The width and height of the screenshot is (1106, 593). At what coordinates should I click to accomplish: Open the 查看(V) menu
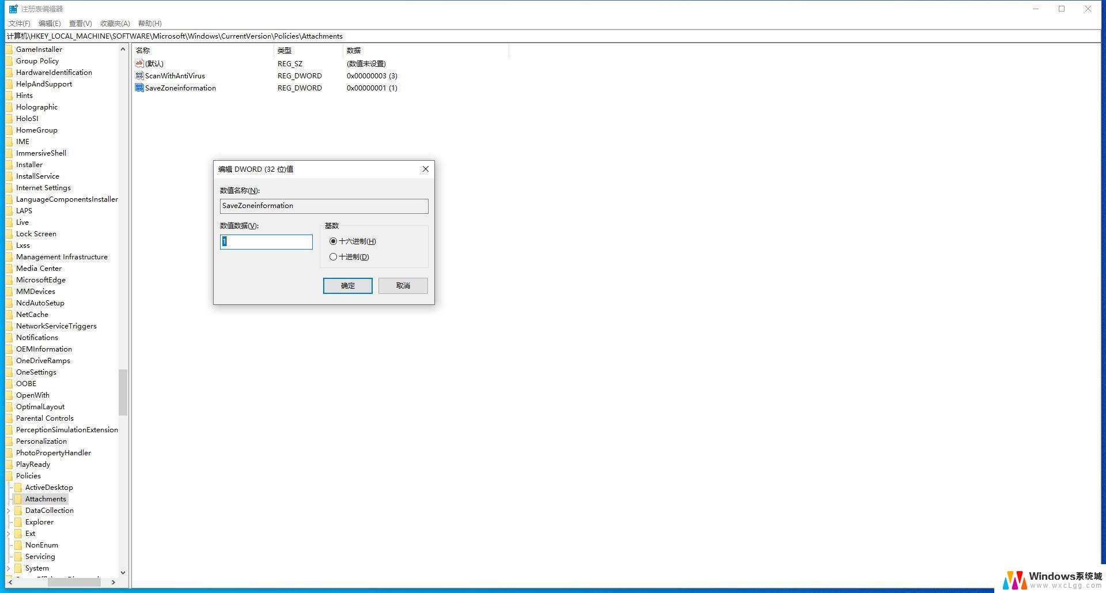pyautogui.click(x=80, y=24)
